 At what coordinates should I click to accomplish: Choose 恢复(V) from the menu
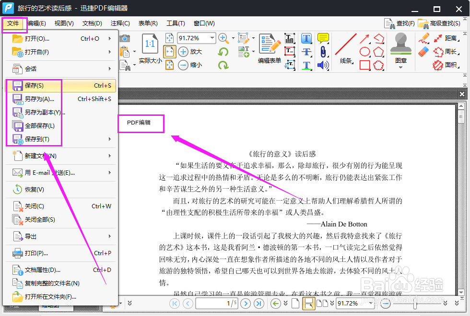click(60, 190)
